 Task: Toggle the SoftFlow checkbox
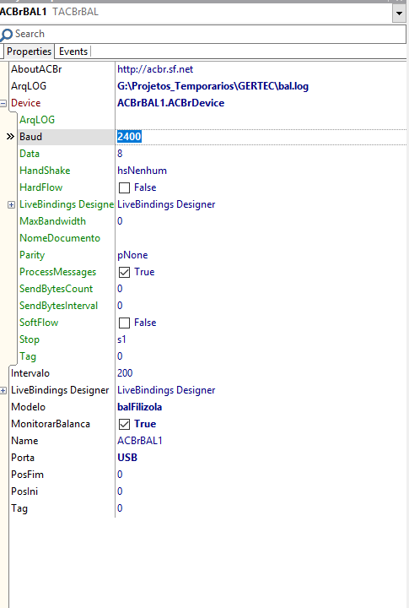[x=124, y=323]
